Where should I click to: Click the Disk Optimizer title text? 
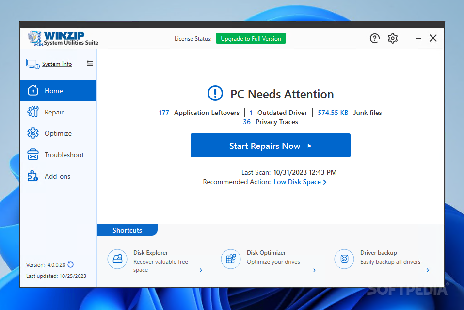[x=266, y=253]
